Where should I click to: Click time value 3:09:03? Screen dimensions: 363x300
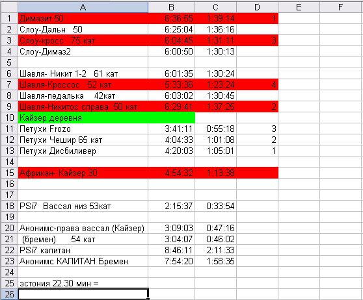(x=179, y=228)
